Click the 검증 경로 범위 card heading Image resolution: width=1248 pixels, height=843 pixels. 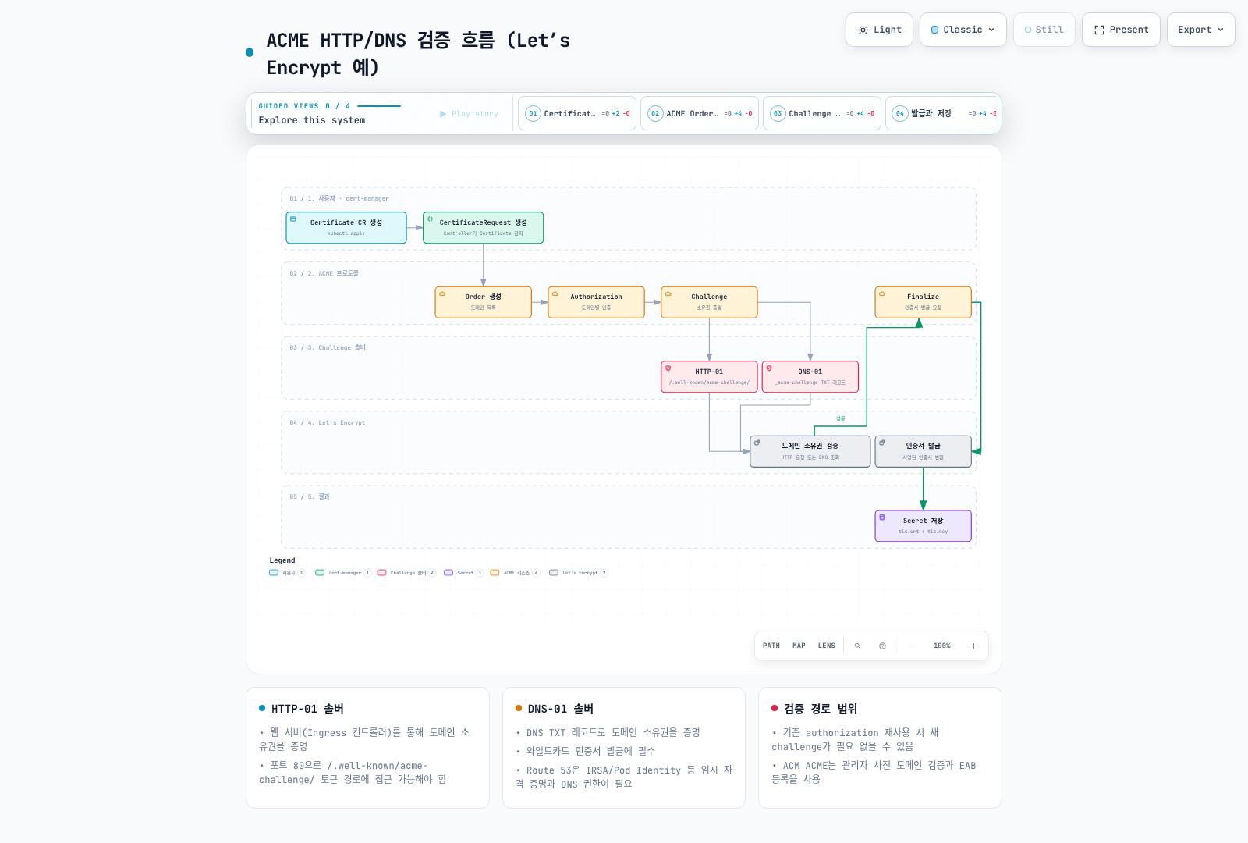click(x=821, y=709)
